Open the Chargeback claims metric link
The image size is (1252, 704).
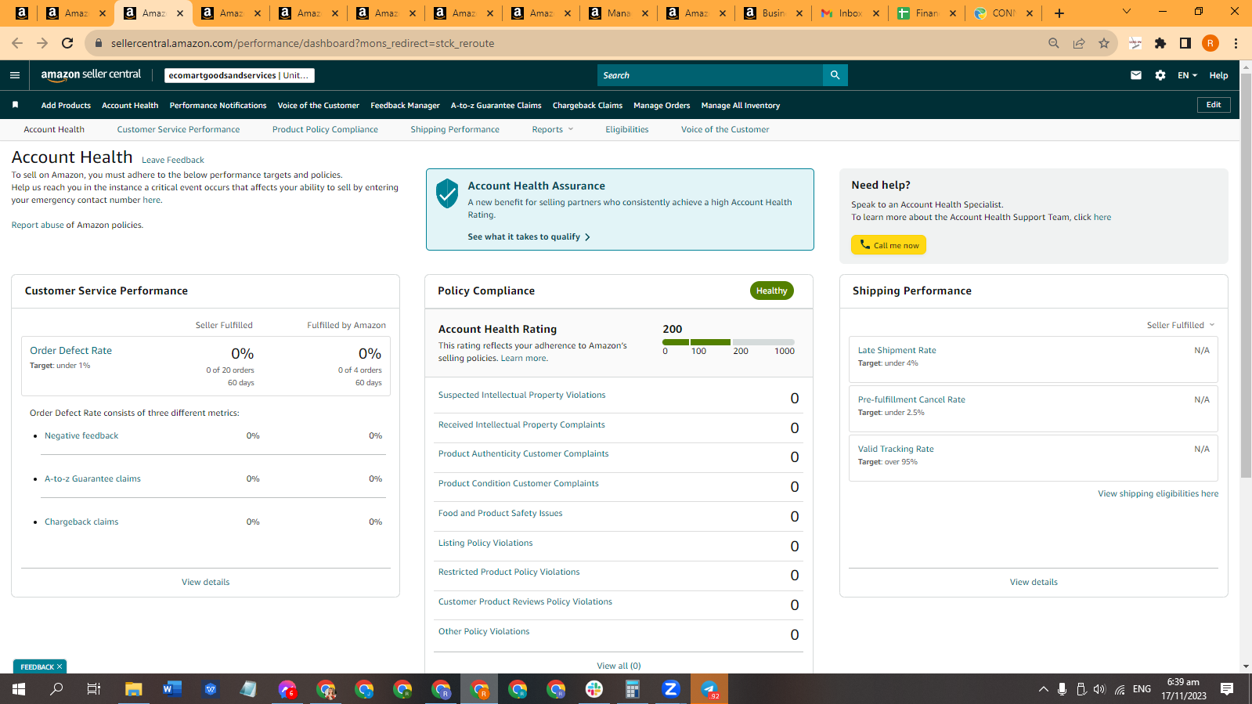[x=81, y=522]
